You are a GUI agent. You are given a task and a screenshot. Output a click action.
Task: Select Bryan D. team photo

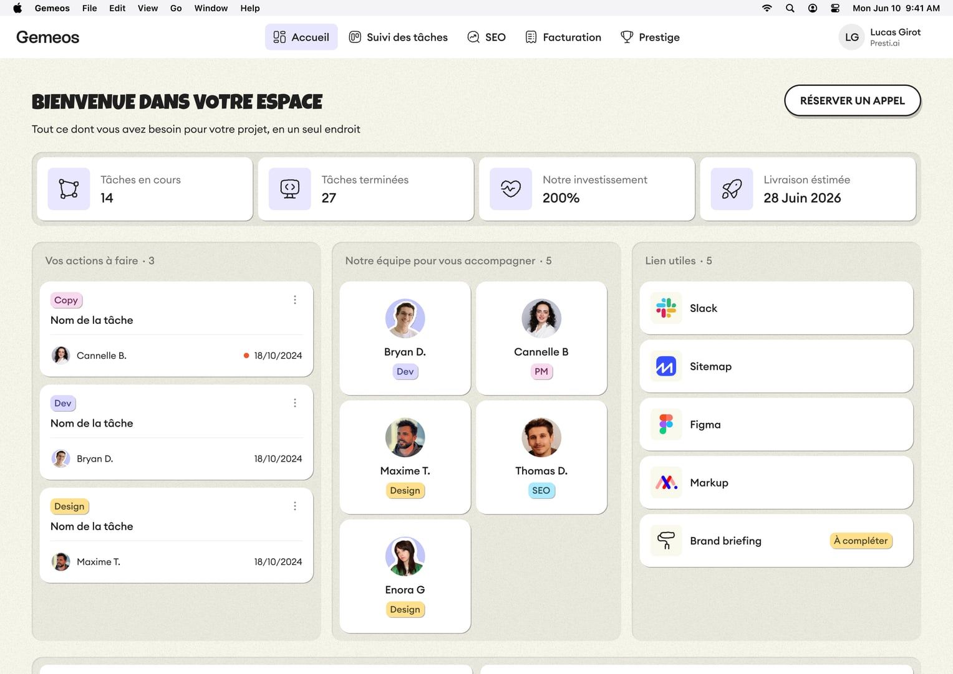[405, 318]
